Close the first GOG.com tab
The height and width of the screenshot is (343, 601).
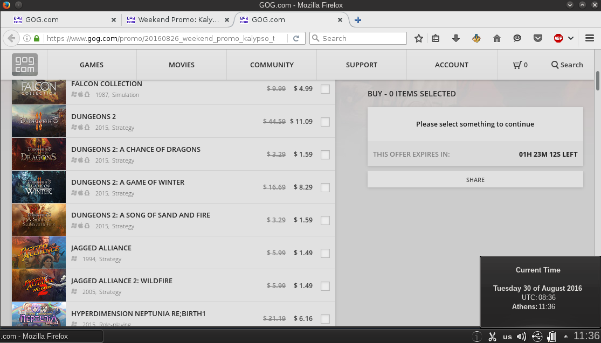click(113, 20)
